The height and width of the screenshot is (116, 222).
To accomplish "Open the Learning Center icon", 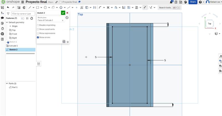I will 185,2.
